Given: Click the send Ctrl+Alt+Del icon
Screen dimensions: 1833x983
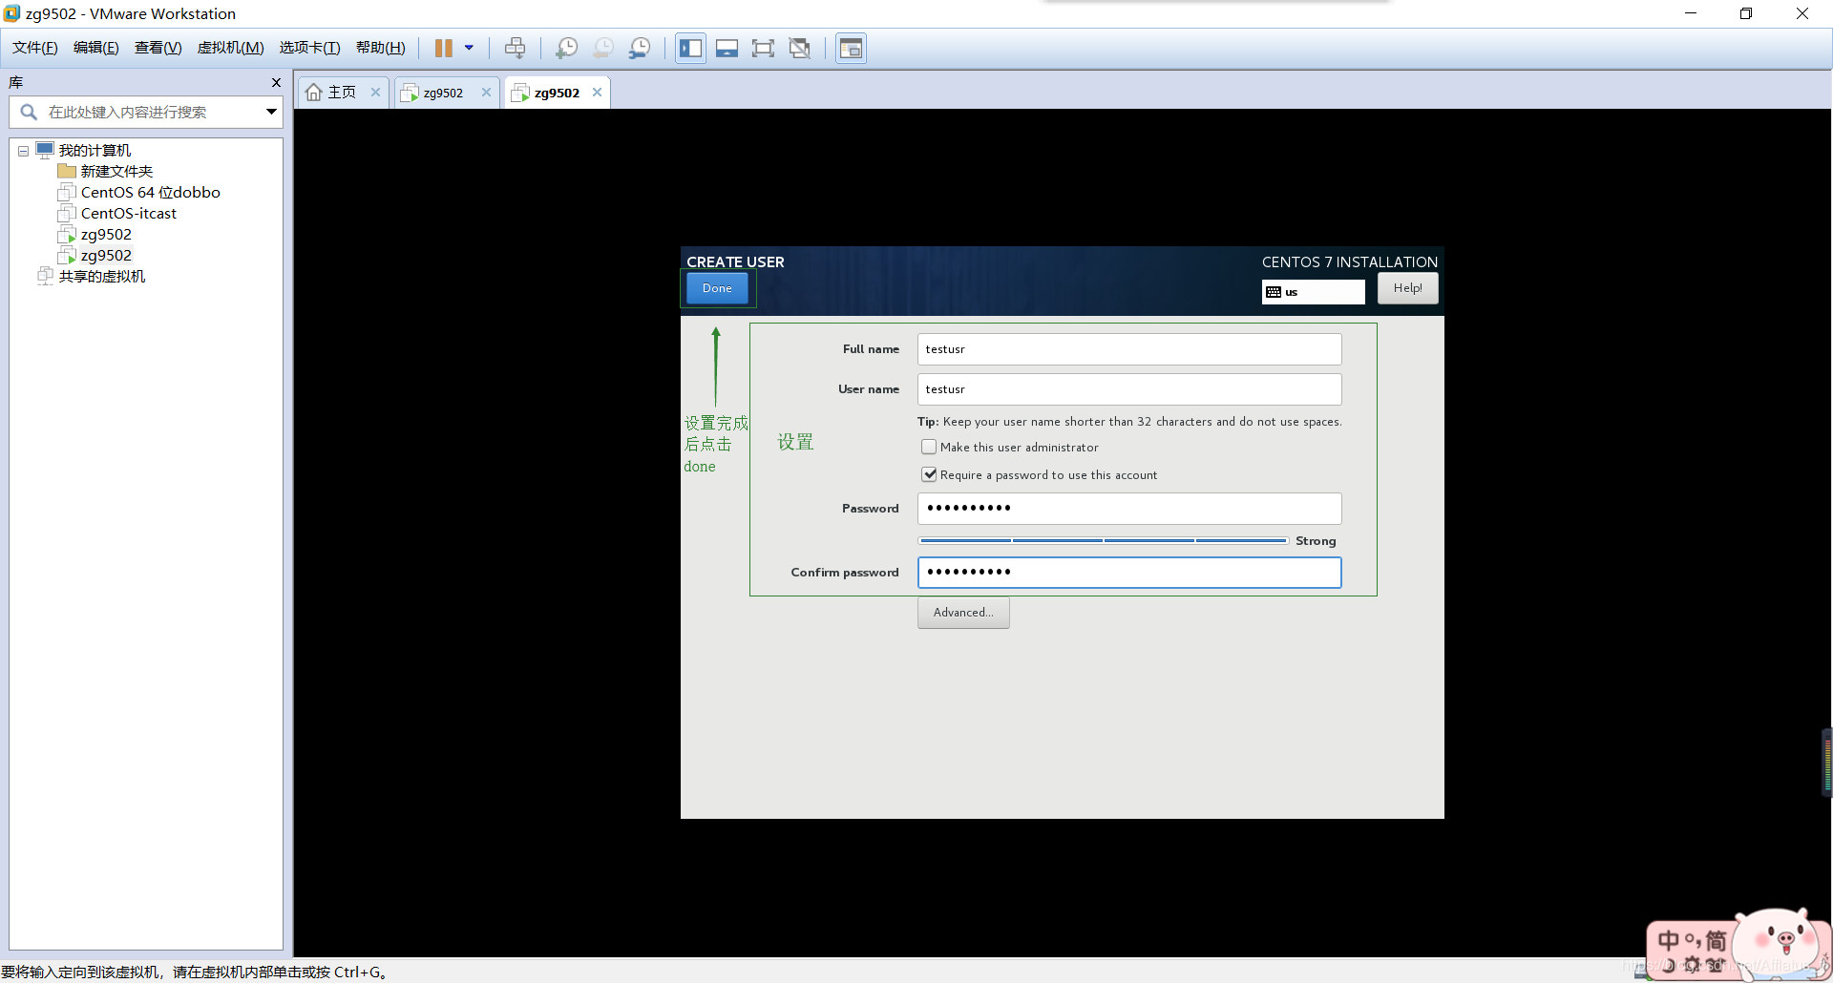Looking at the screenshot, I should [x=515, y=48].
